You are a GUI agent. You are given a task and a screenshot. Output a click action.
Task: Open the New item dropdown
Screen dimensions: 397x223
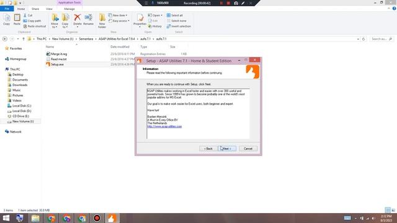pos(118,15)
